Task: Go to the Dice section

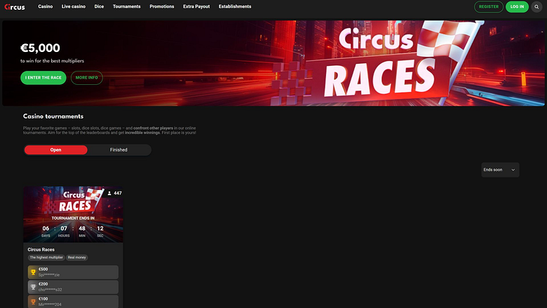Action: coord(99,6)
